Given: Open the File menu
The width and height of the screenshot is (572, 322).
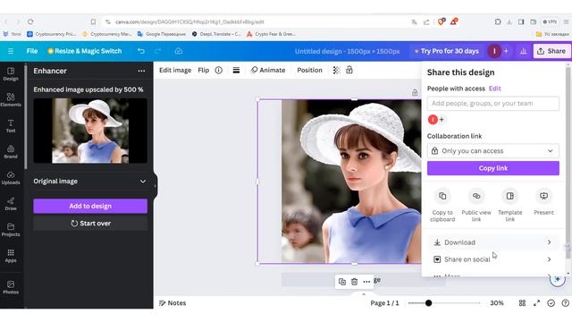Looking at the screenshot, I should click(x=32, y=51).
